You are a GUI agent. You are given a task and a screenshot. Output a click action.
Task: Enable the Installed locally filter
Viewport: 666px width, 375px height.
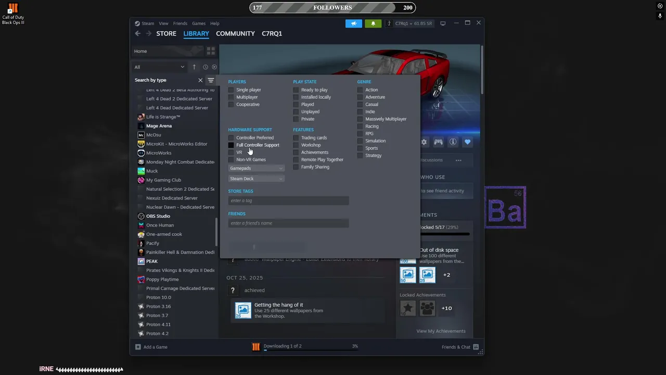coord(296,97)
